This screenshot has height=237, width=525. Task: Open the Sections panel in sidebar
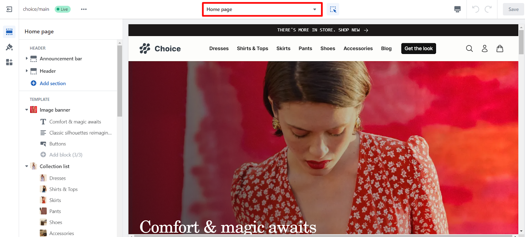point(9,32)
